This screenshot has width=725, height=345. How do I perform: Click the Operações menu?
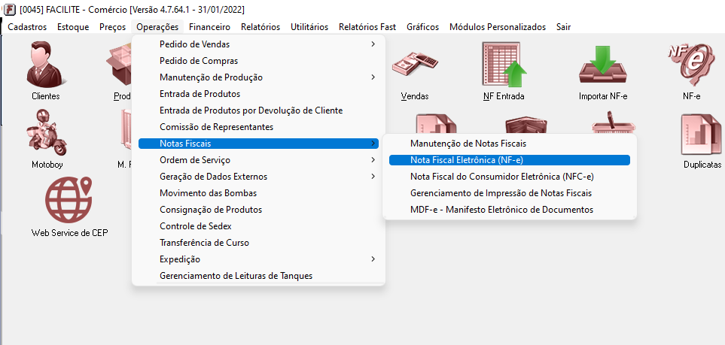click(x=157, y=27)
